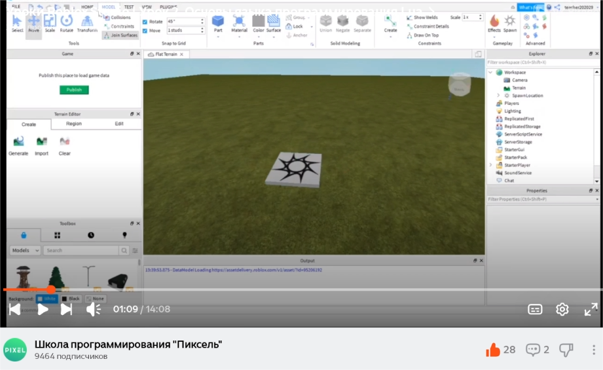The width and height of the screenshot is (603, 370).
Task: Open Toolbox filter options icon
Action: coord(135,250)
